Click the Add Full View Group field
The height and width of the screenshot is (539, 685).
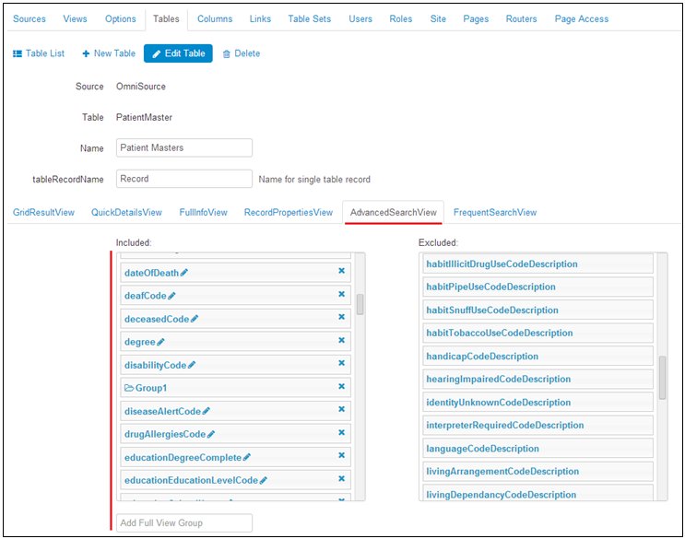pos(184,522)
